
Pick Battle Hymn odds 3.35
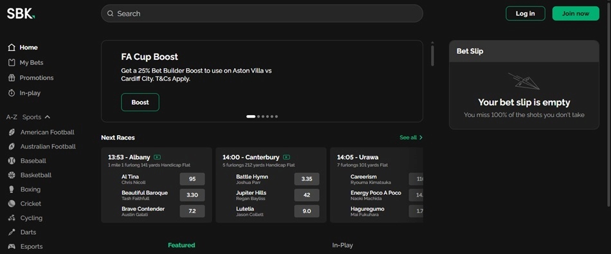[307, 179]
